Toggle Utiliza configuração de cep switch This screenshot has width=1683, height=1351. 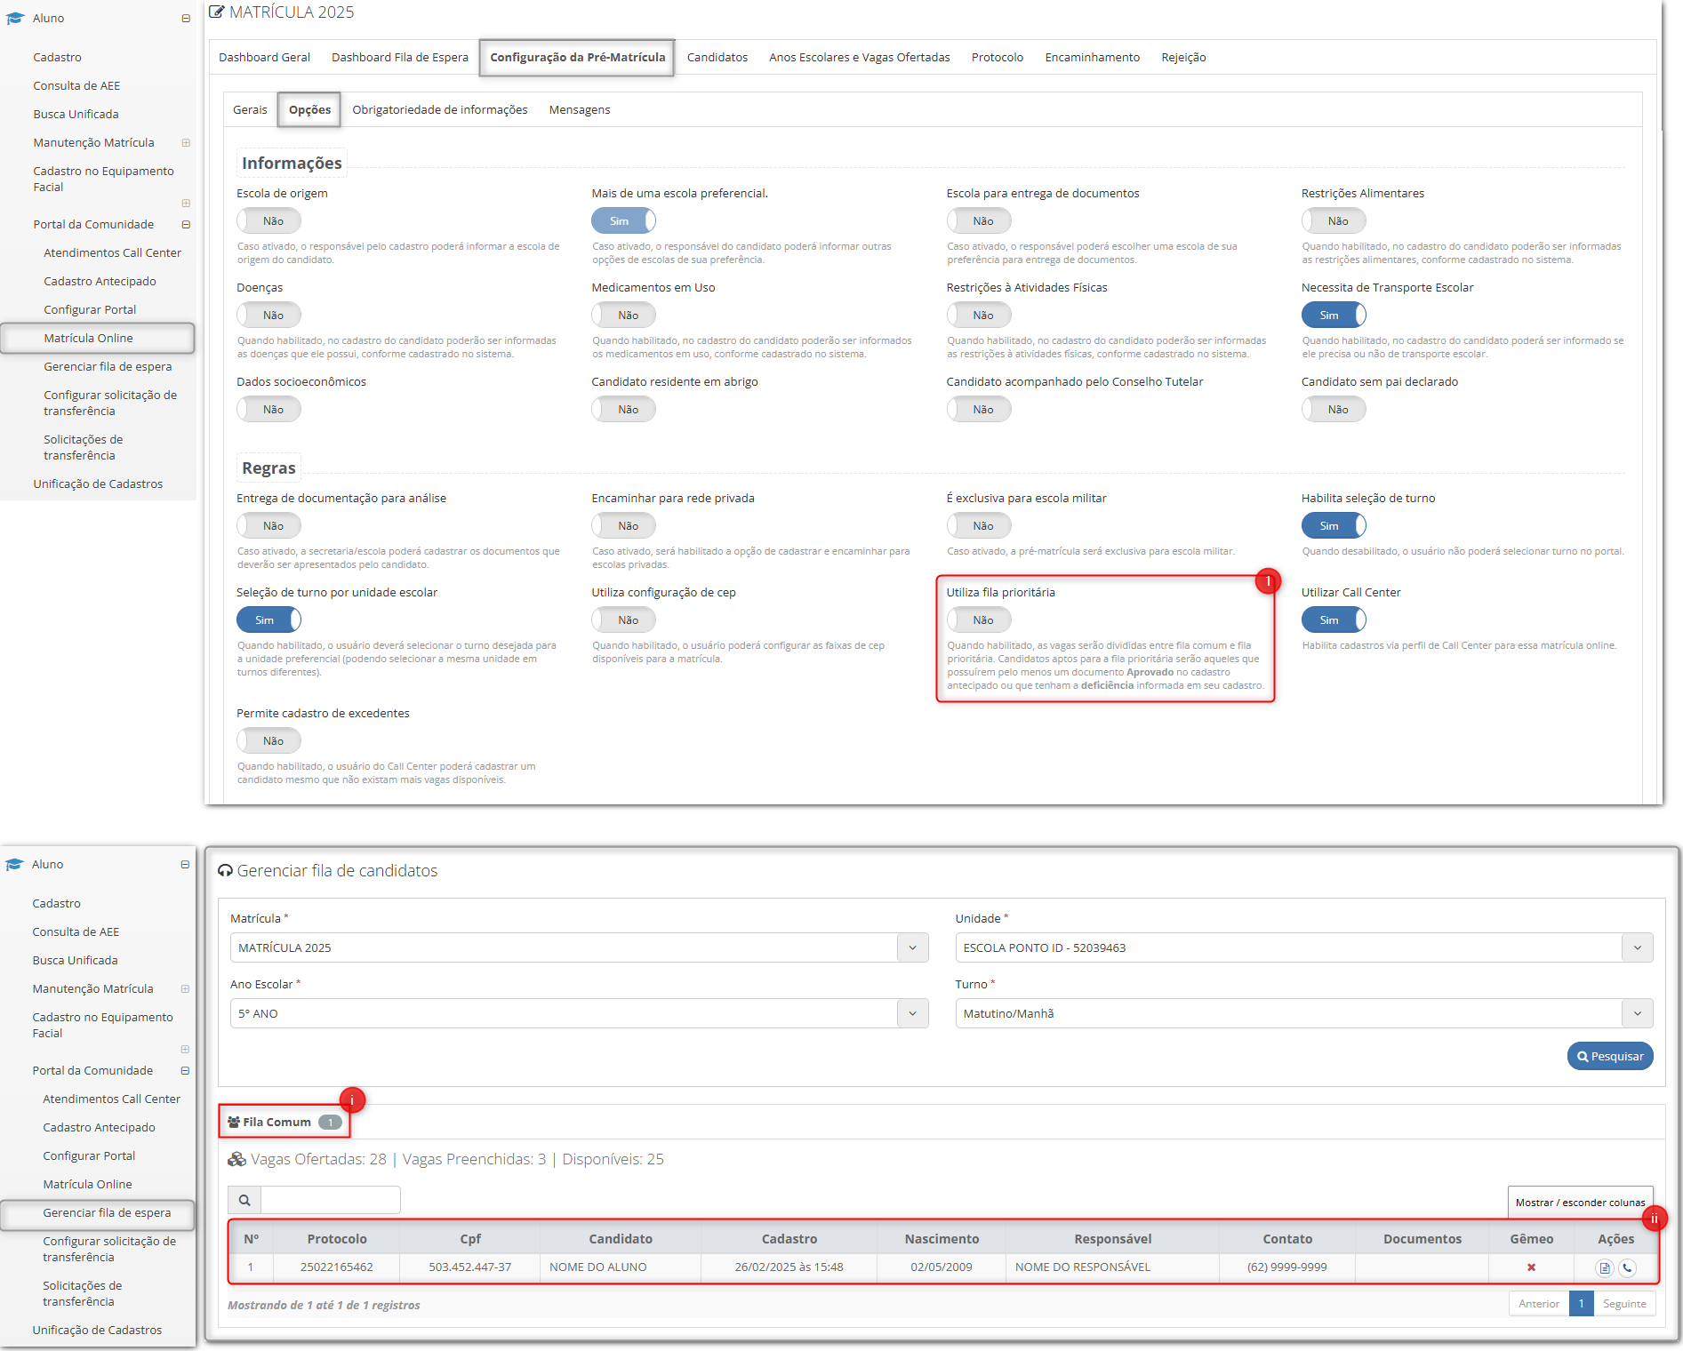click(x=624, y=620)
